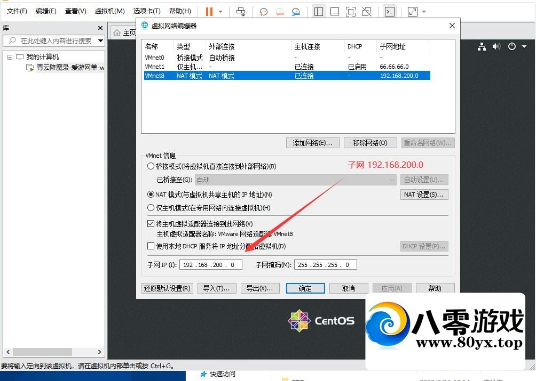Open the 已桥接至 combo box
Image resolution: width=536 pixels, height=381 pixels.
click(295, 180)
